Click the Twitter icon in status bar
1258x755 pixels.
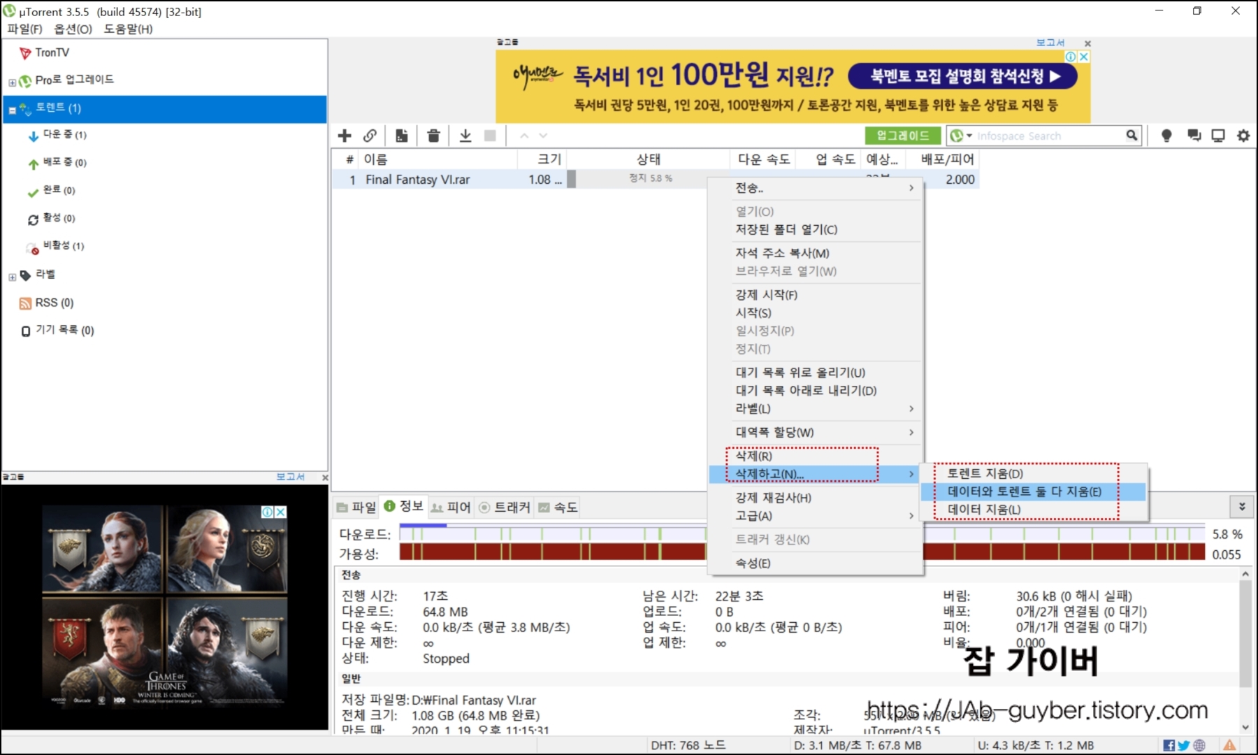(1184, 745)
